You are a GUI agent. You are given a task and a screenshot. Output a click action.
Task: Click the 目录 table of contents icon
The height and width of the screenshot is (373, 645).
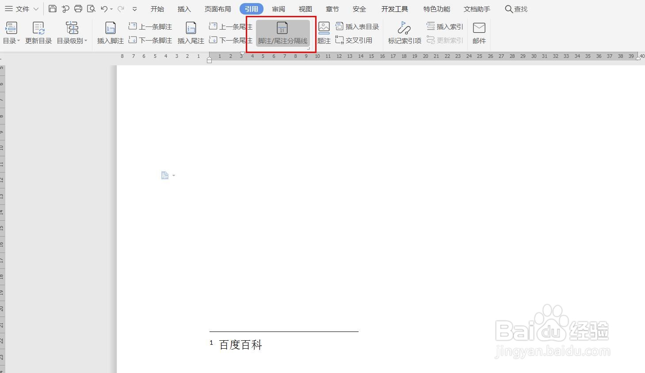point(11,28)
